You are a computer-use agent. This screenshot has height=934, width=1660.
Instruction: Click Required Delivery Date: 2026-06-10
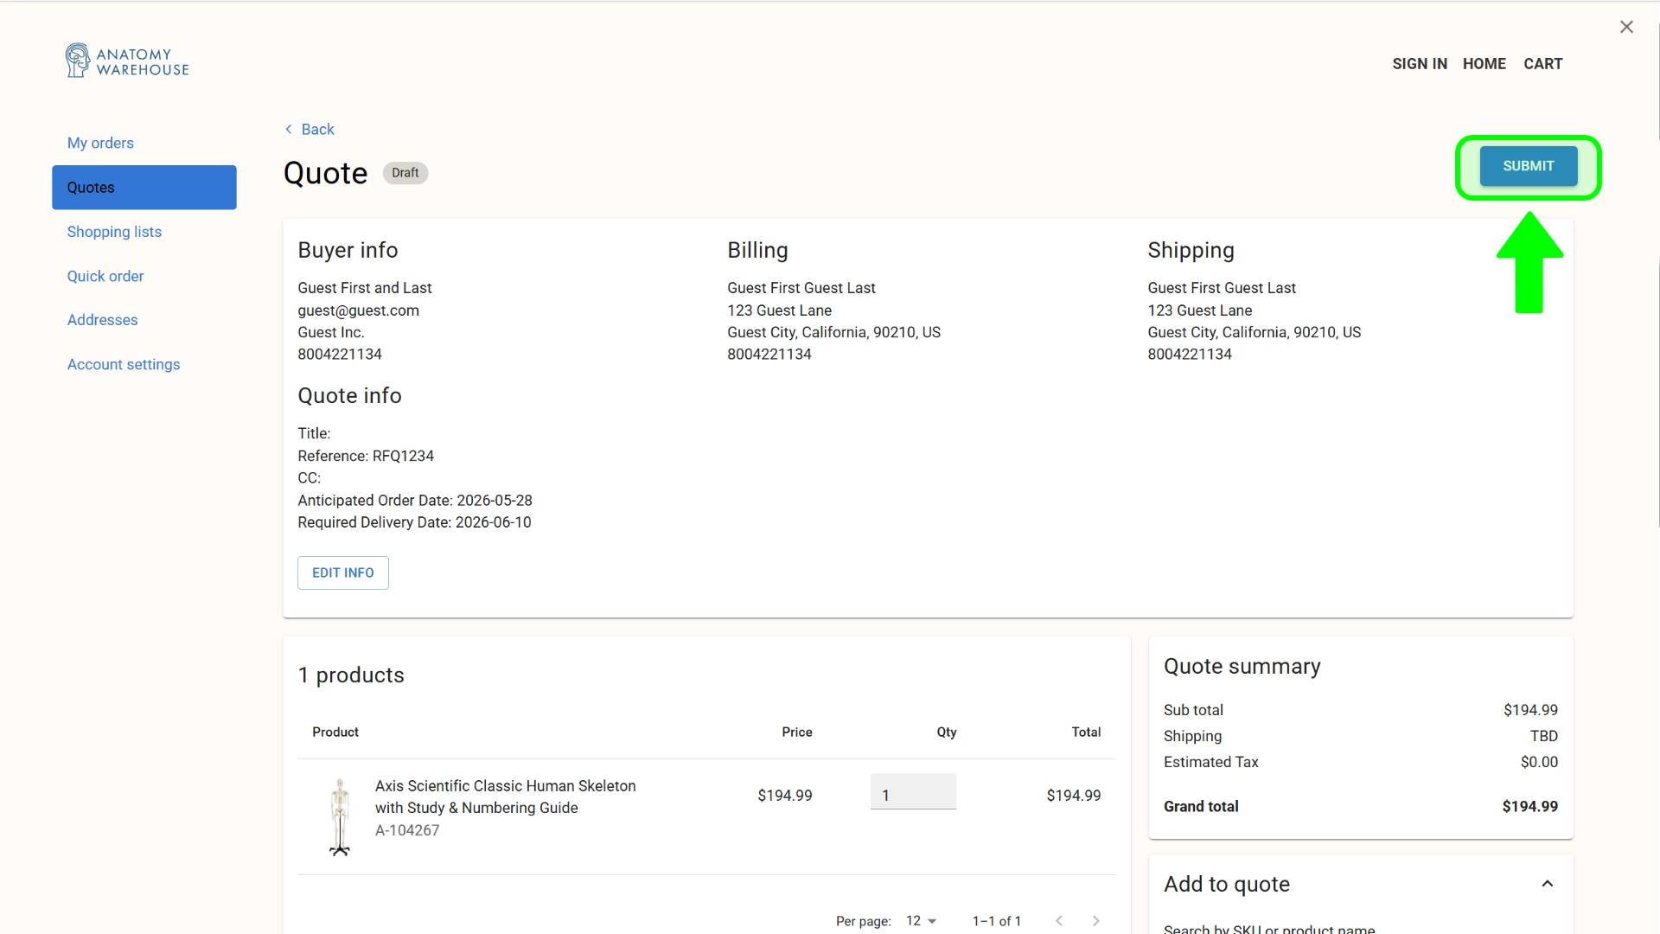(x=414, y=522)
